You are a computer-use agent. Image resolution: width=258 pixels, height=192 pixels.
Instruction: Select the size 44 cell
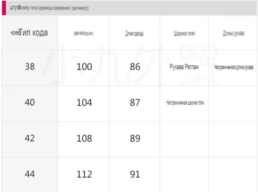click(30, 174)
